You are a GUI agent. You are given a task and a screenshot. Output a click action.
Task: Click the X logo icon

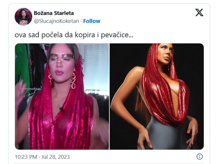pyautogui.click(x=199, y=12)
